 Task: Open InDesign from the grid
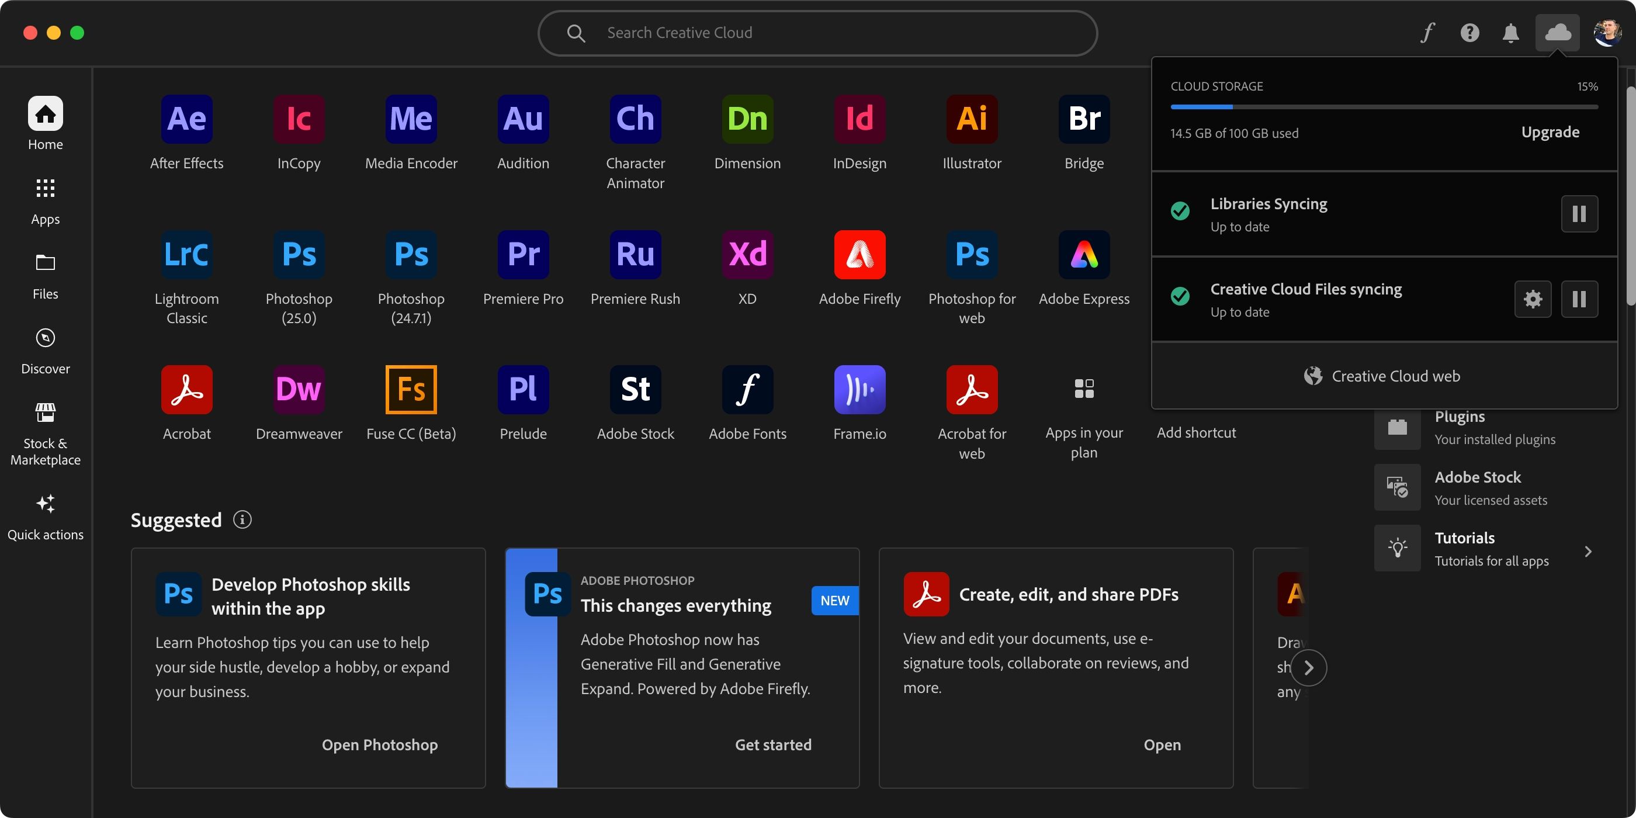coord(859,119)
